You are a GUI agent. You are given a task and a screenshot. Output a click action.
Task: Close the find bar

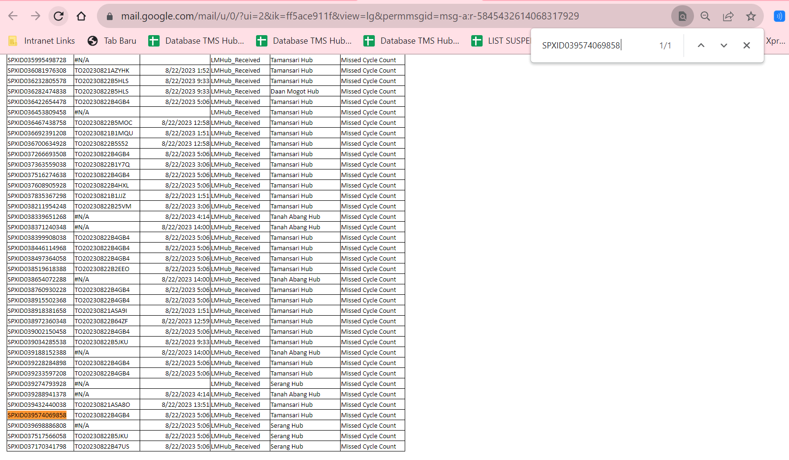pyautogui.click(x=747, y=46)
